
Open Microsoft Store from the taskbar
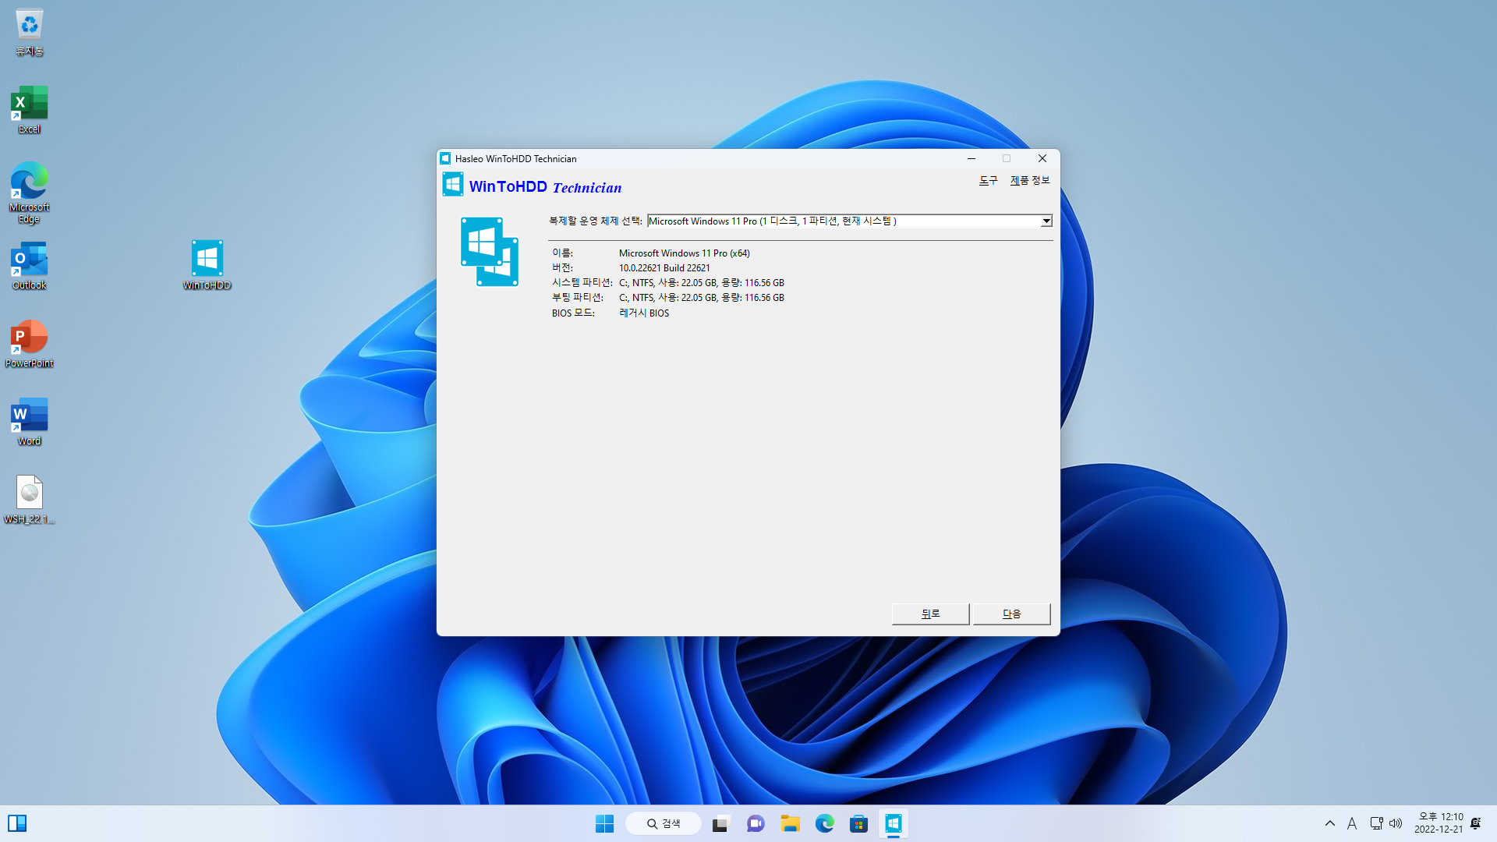click(859, 823)
